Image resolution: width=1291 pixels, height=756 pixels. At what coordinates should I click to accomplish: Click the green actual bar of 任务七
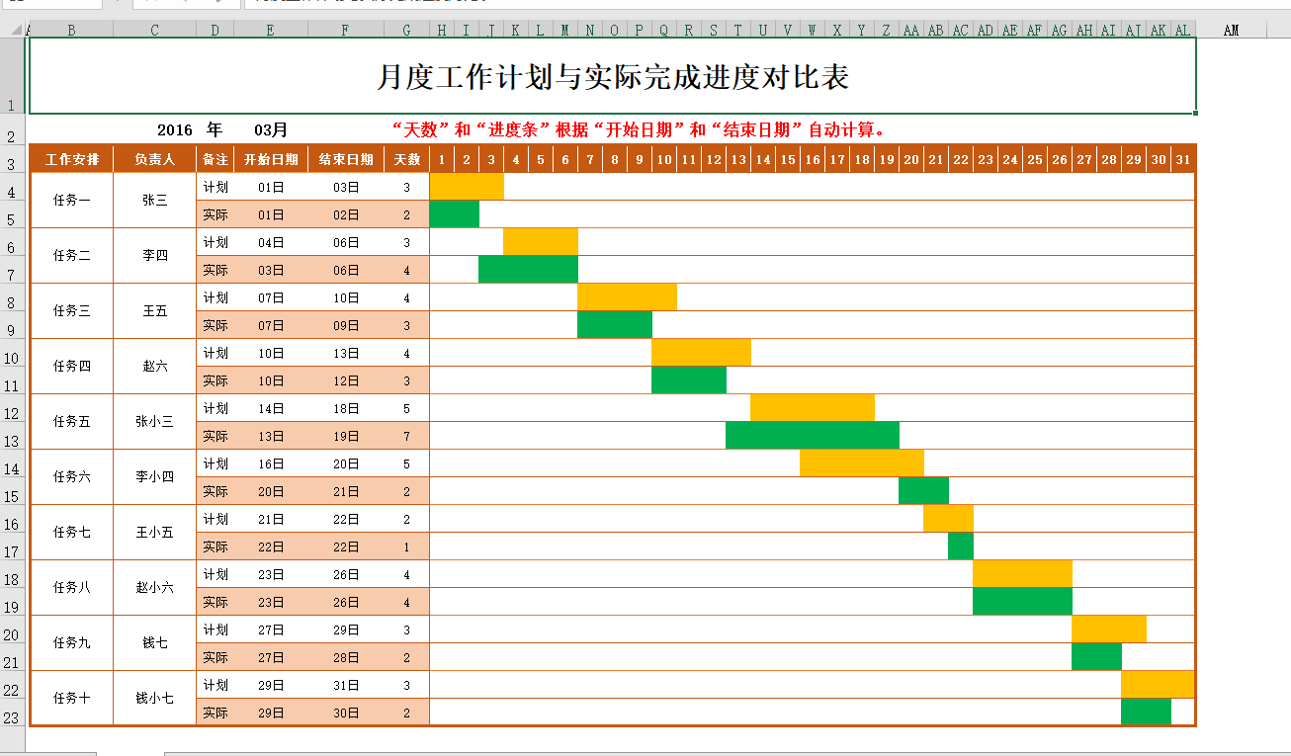tap(961, 546)
